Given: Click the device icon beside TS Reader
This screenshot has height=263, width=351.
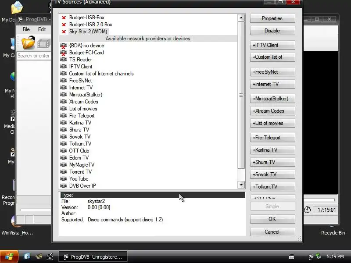Looking at the screenshot, I should point(64,60).
